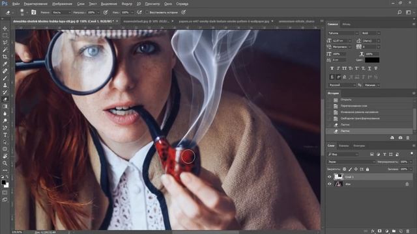The width and height of the screenshot is (417, 234).
Task: Click the background color swatch in toolbar
Action: pyautogui.click(x=7, y=185)
